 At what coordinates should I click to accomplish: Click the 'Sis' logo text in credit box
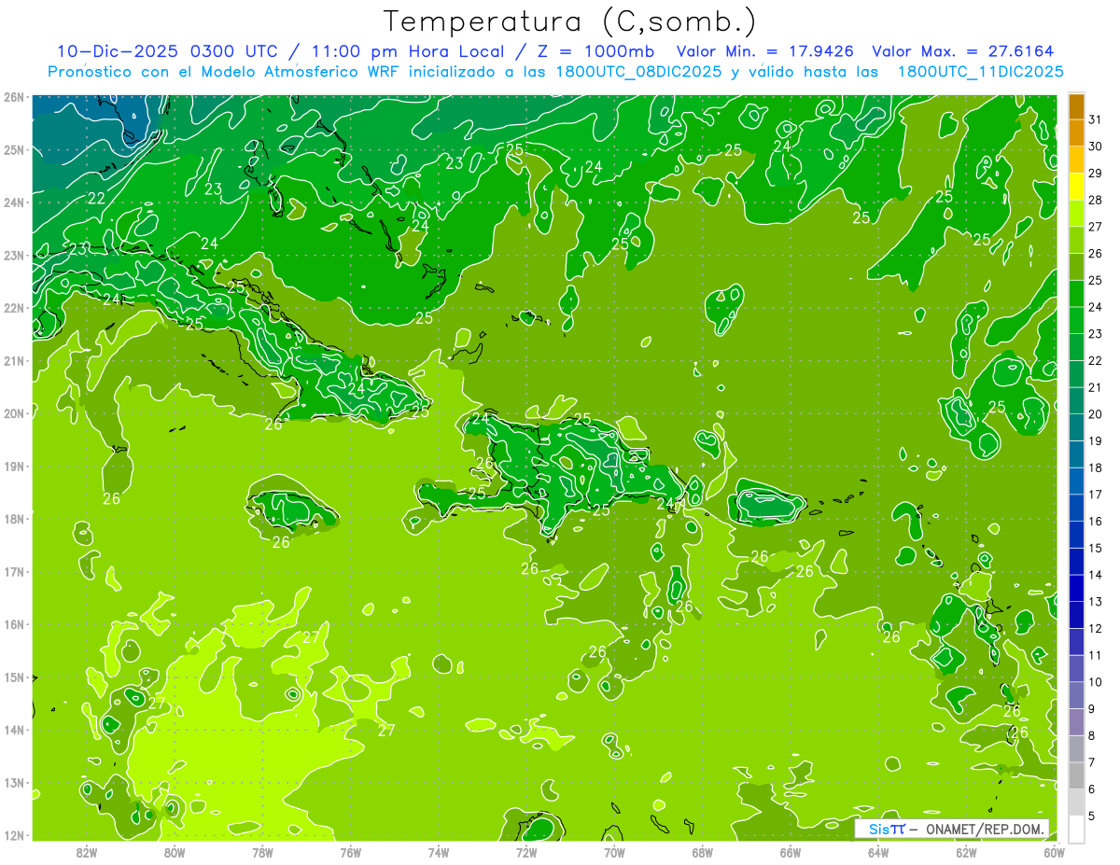(x=879, y=829)
